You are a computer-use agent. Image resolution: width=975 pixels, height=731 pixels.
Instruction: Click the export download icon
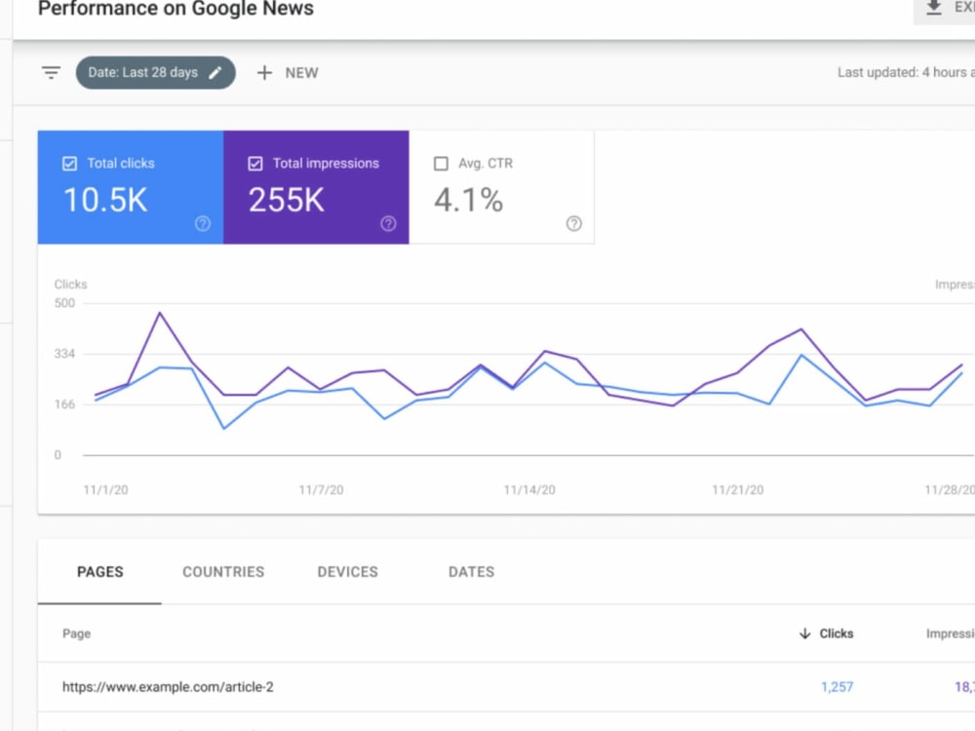933,8
